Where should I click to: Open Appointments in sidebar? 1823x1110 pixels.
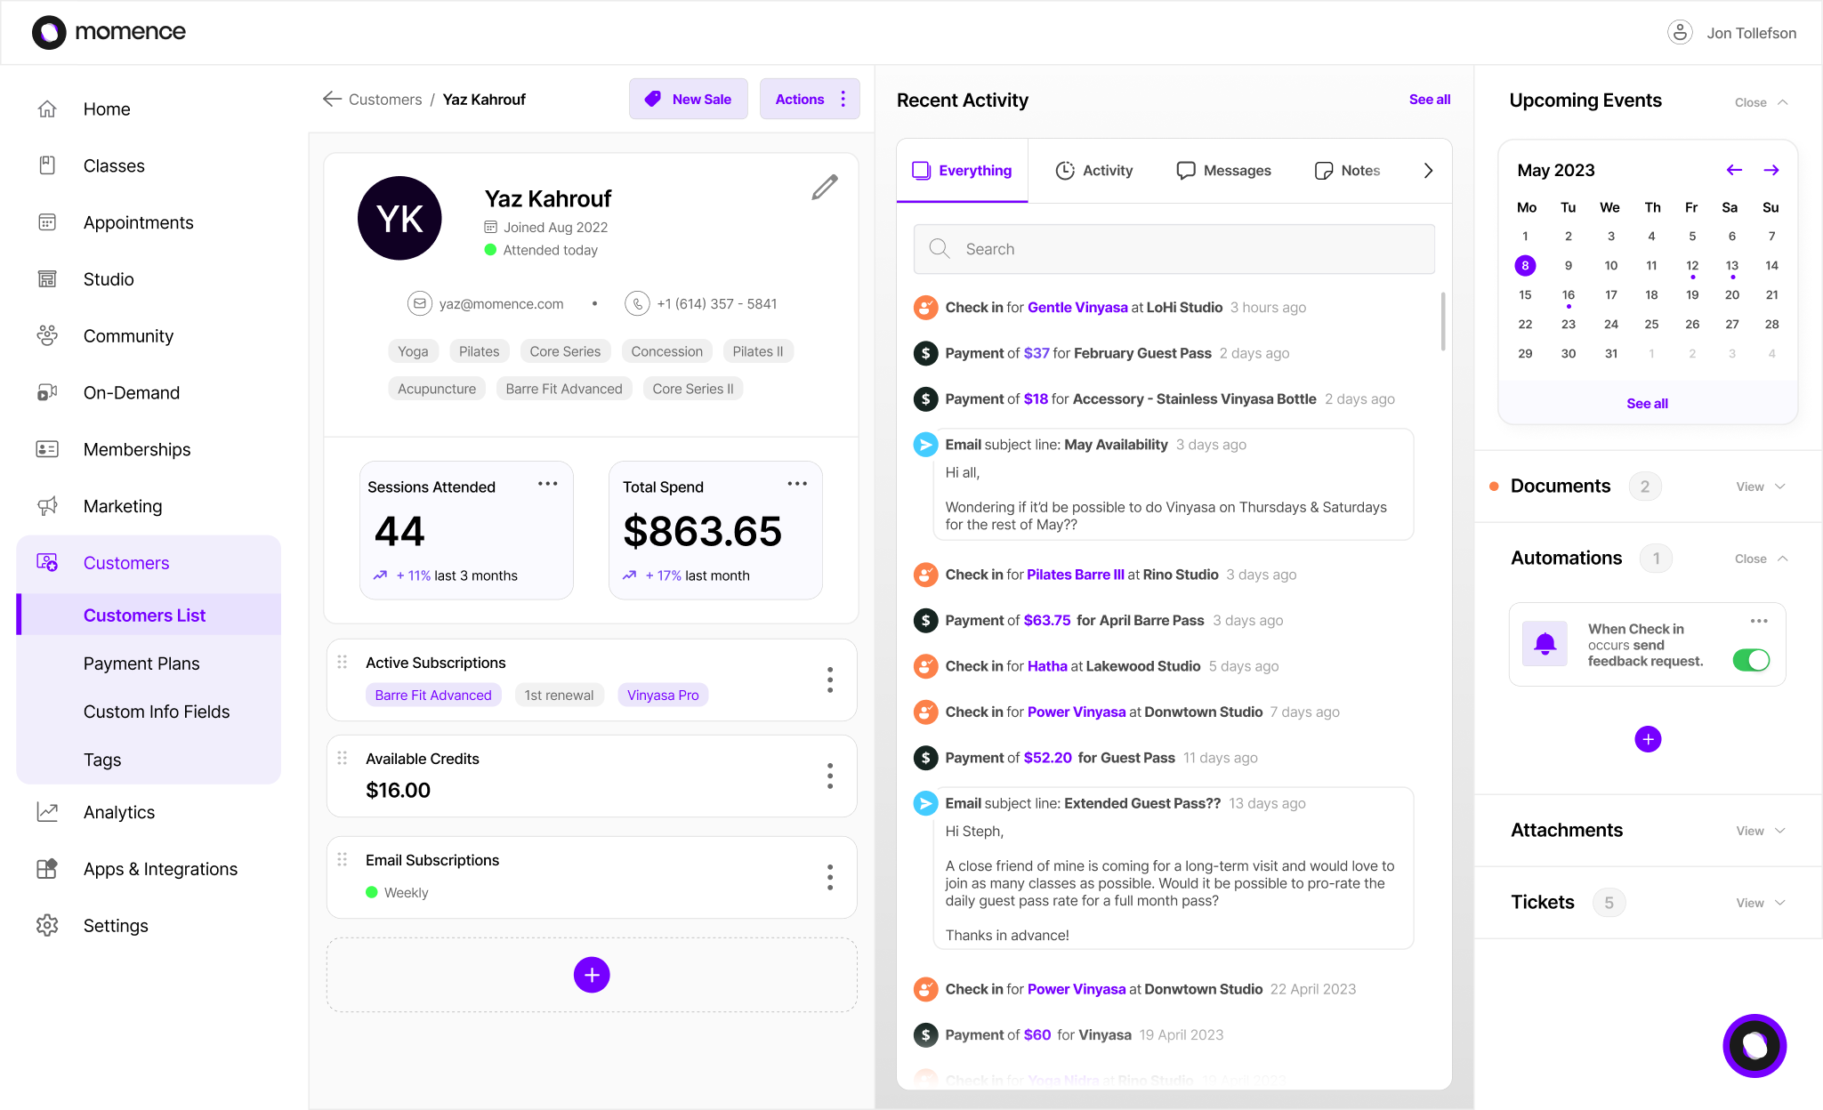pos(138,223)
